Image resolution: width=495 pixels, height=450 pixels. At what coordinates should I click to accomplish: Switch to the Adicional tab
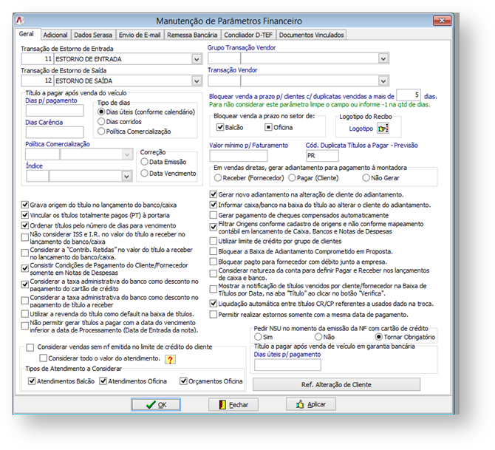(55, 35)
